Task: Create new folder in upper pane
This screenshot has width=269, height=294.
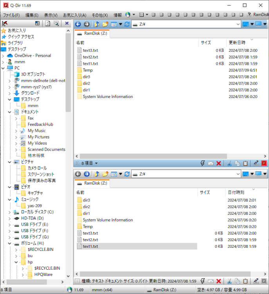Action: click(105, 24)
